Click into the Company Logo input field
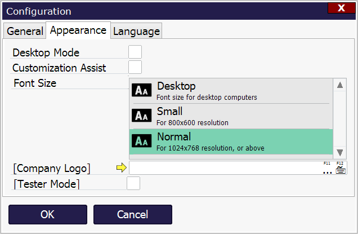The image size is (358, 234). 225,168
